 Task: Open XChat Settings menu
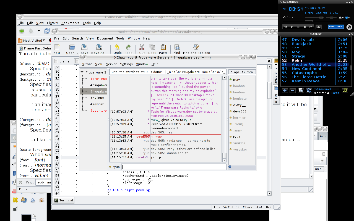point(126,64)
